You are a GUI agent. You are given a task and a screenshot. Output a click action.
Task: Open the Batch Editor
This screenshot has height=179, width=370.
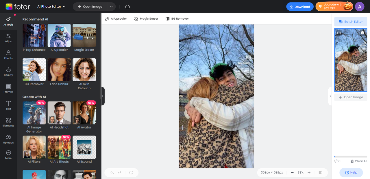coord(351,22)
